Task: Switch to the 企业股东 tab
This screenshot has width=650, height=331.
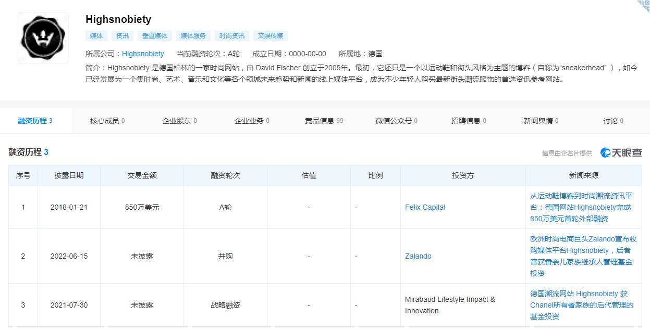Action: click(x=179, y=121)
